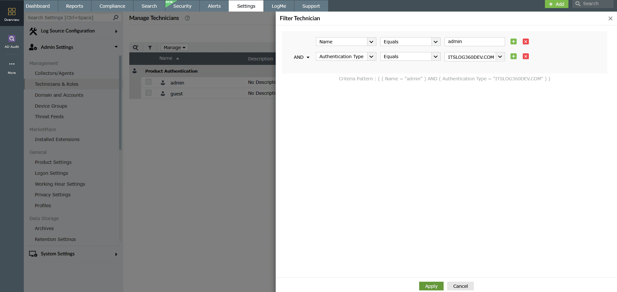Image resolution: width=617 pixels, height=292 pixels.
Task: Open the Support tab
Action: tap(311, 6)
